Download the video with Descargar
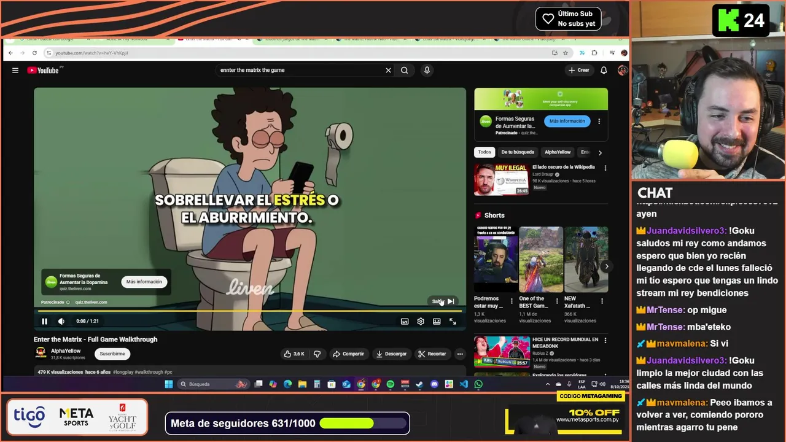Image resolution: width=786 pixels, height=442 pixels. pos(392,354)
